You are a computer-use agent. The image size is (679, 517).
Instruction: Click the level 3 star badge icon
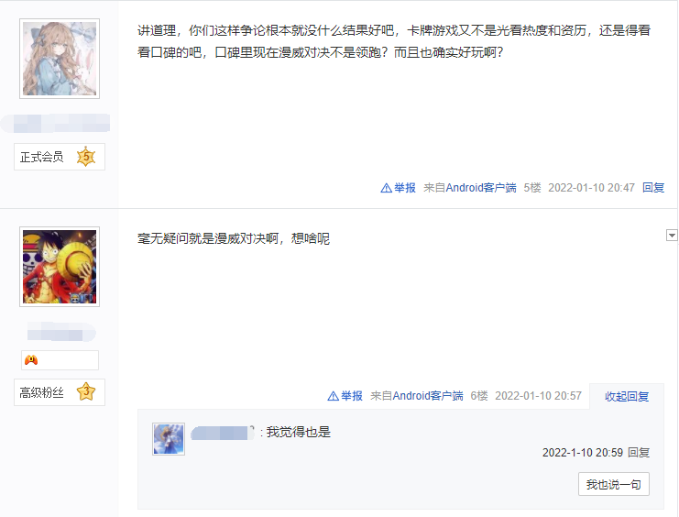click(x=86, y=391)
